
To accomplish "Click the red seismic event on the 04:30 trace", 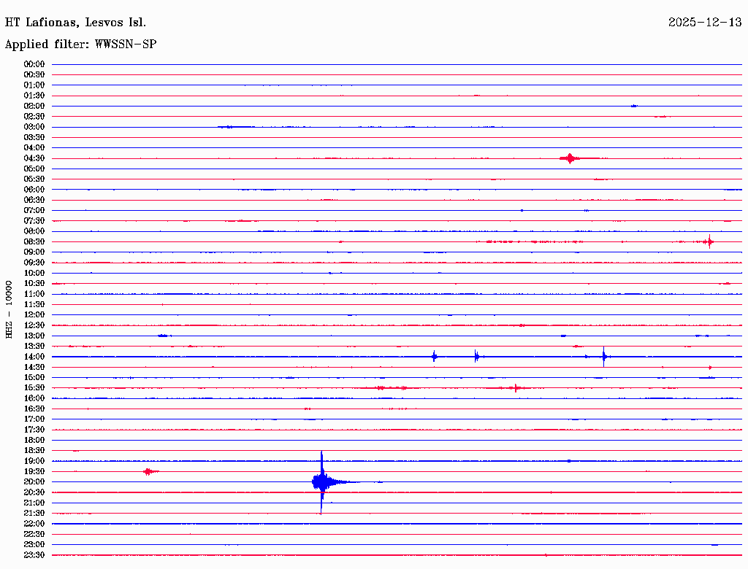I will pyautogui.click(x=570, y=158).
